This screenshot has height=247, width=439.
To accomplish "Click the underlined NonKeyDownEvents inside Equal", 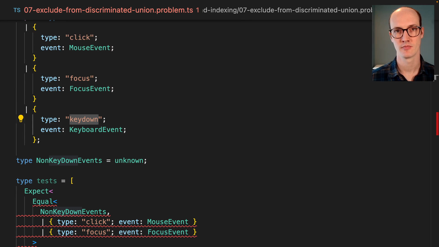I will point(73,212).
